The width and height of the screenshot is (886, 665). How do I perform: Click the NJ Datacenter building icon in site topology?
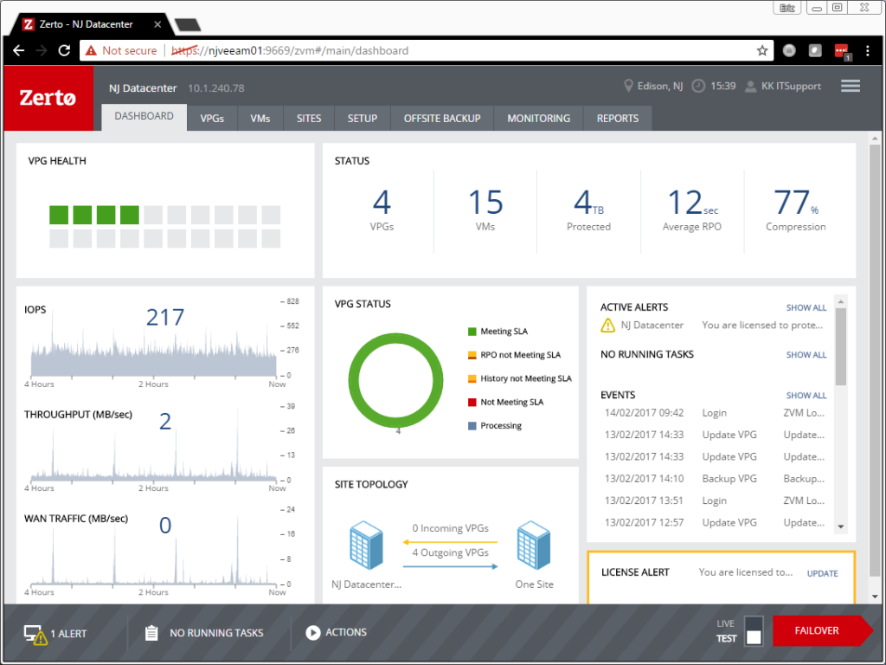365,545
